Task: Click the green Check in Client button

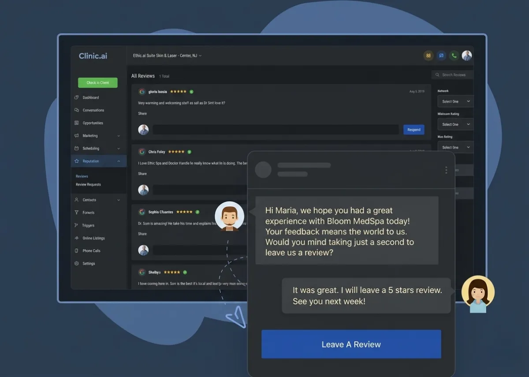Action: tap(98, 83)
